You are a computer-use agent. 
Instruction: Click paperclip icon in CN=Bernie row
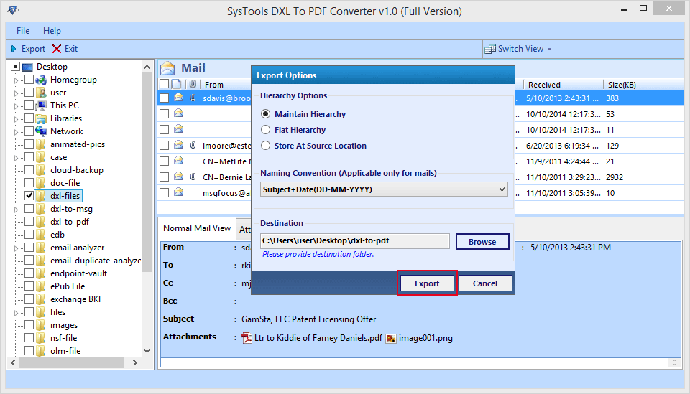click(193, 177)
